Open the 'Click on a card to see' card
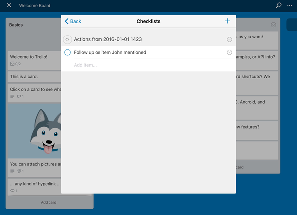Viewport: 297px width, 215px height. point(35,93)
